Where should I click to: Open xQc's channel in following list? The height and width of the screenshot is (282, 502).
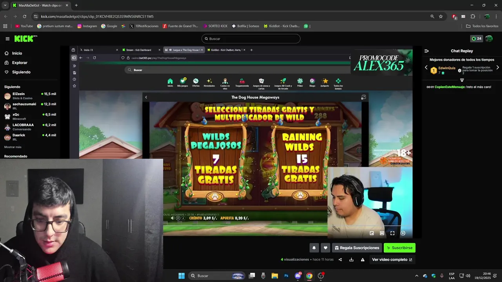pyautogui.click(x=30, y=116)
